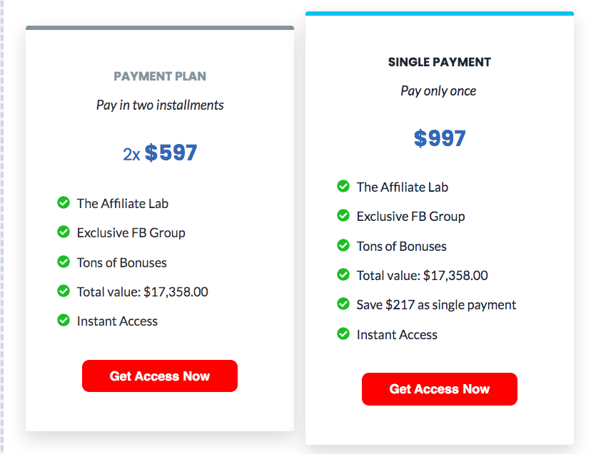Click the checkmark next to Save $217 feature
This screenshot has height=454, width=591.
pos(343,304)
